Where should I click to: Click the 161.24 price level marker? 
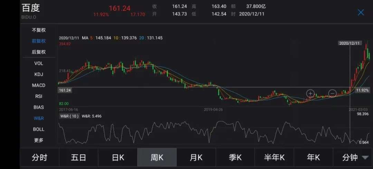(x=65, y=90)
